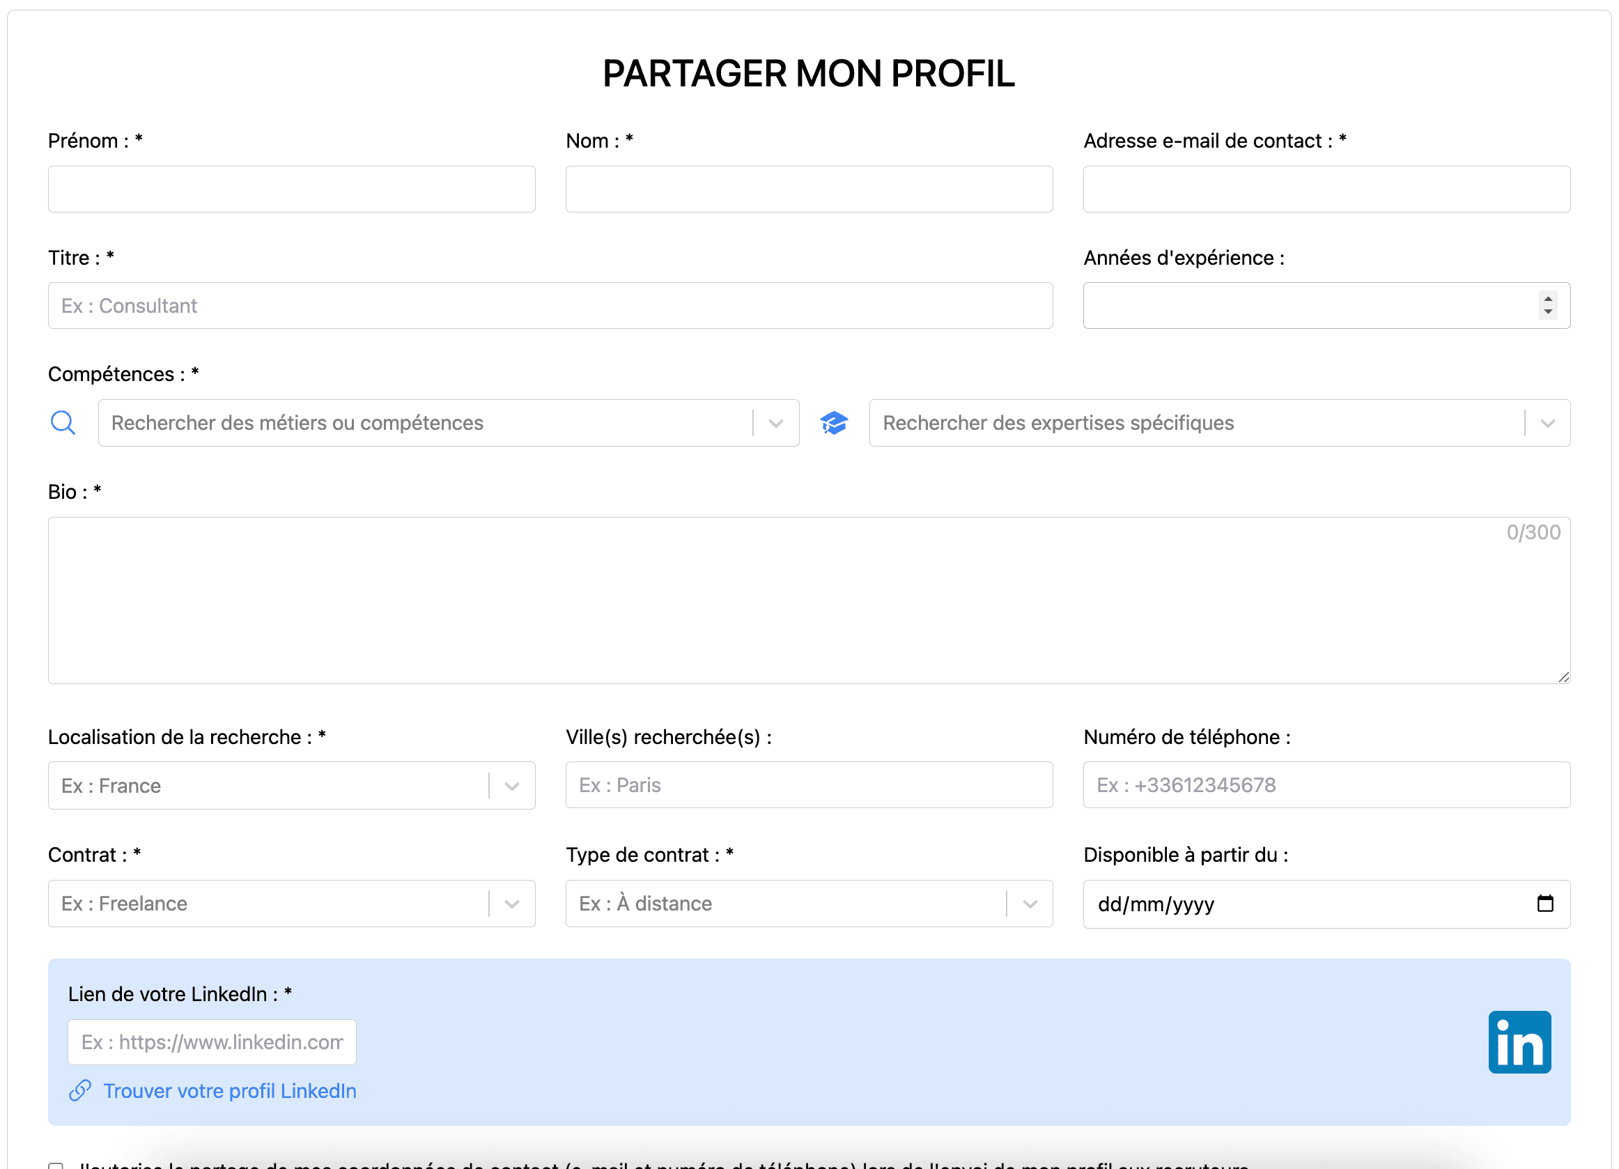
Task: Click the Titre field with Consultant placeholder
Action: (550, 305)
